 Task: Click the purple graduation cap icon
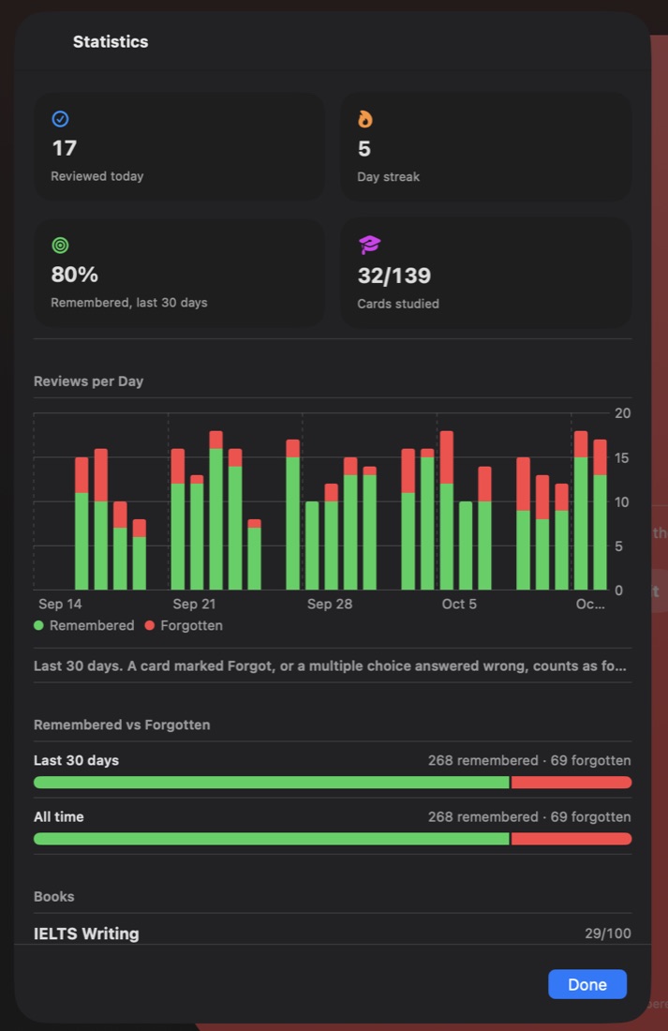369,245
